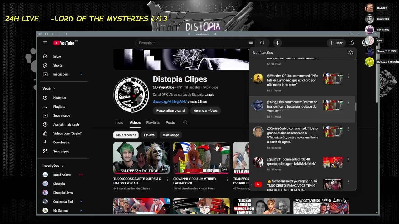The image size is (399, 224).
Task: Open options for Sieg_Frito notification
Action: coord(349,102)
